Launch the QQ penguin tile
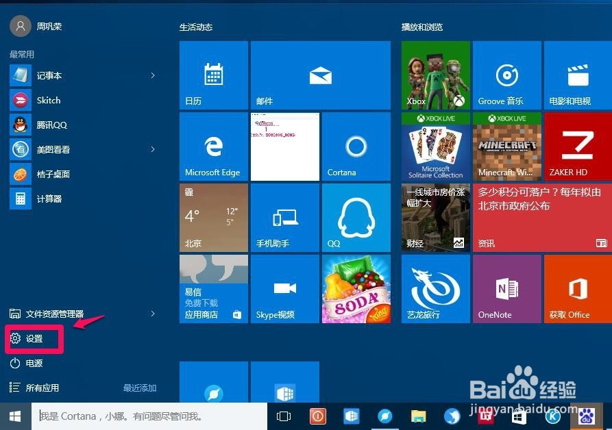This screenshot has height=430, width=612. click(356, 218)
